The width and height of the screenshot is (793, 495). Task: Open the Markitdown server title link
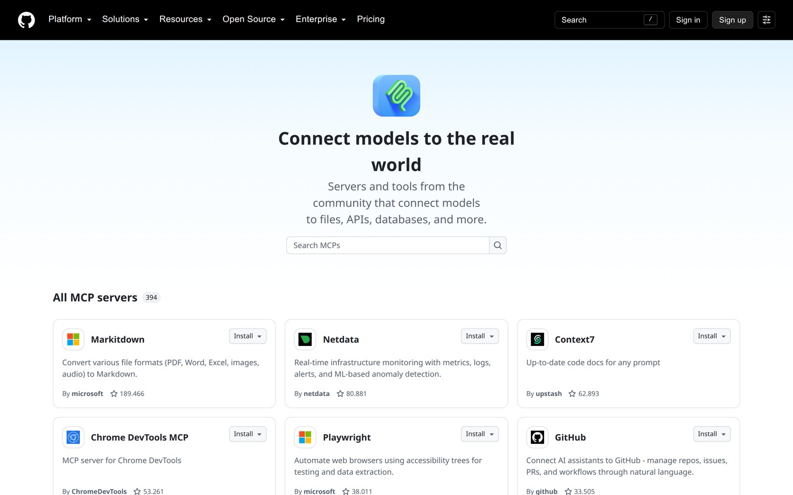(117, 340)
